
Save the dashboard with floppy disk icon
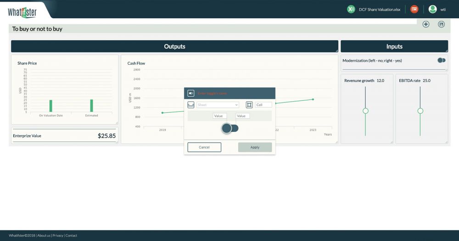click(x=442, y=24)
